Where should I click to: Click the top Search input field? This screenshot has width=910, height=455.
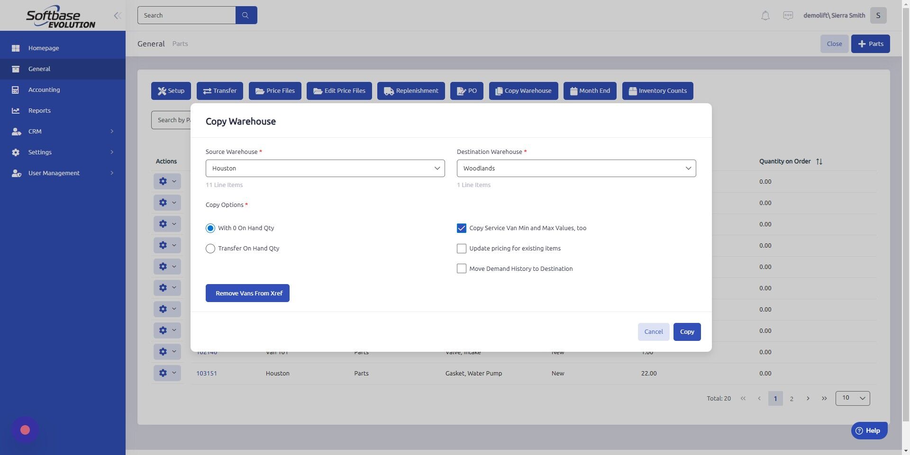tap(186, 15)
